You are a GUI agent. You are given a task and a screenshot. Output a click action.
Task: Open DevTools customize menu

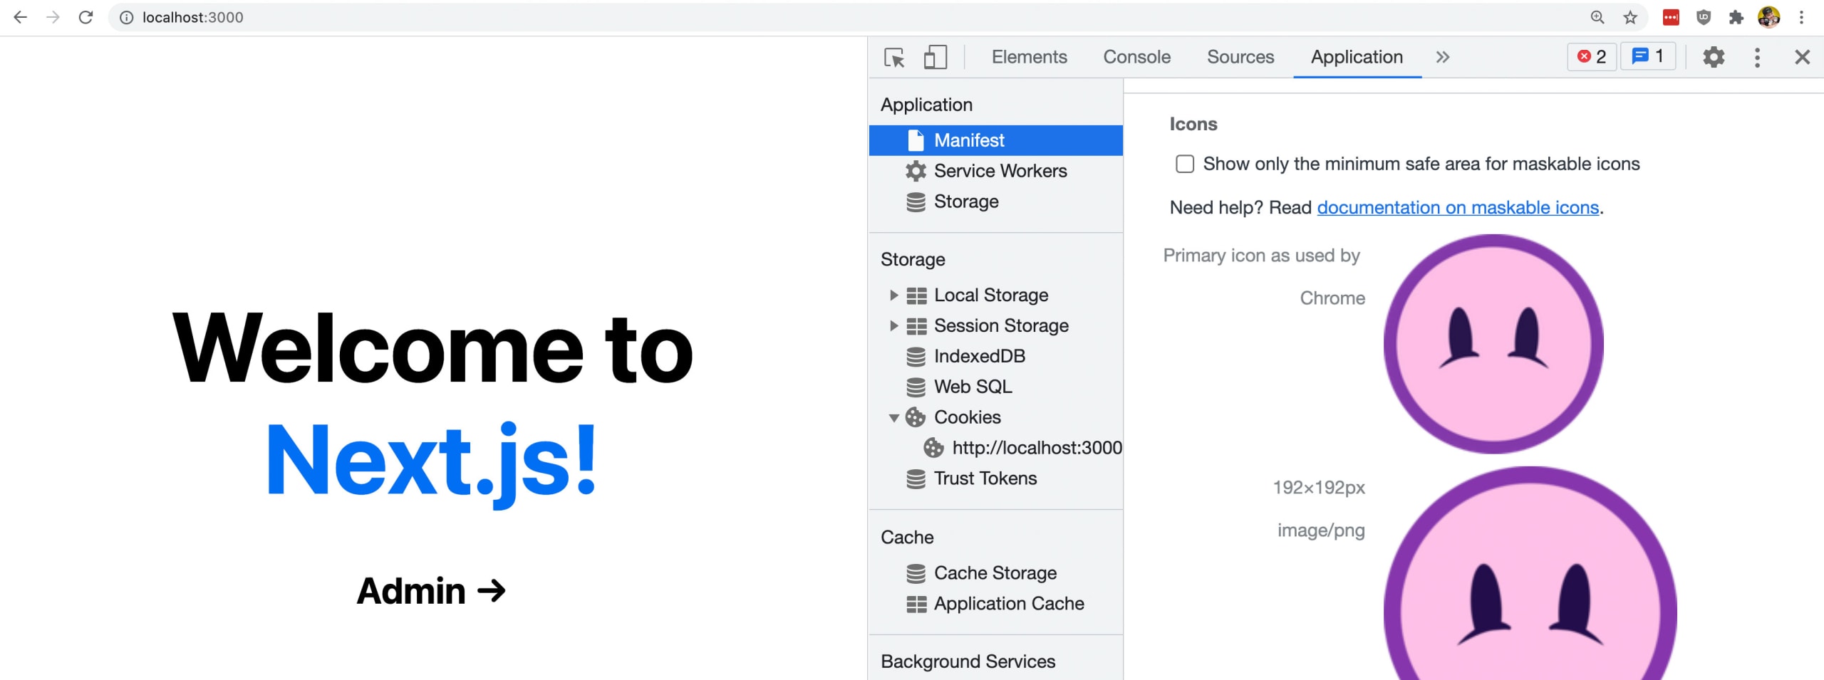click(1757, 57)
